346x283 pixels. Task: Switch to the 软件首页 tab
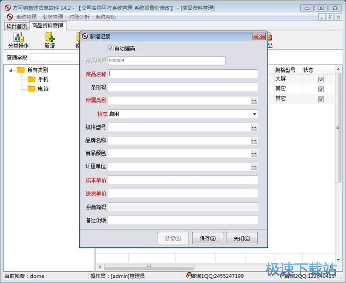coord(17,26)
